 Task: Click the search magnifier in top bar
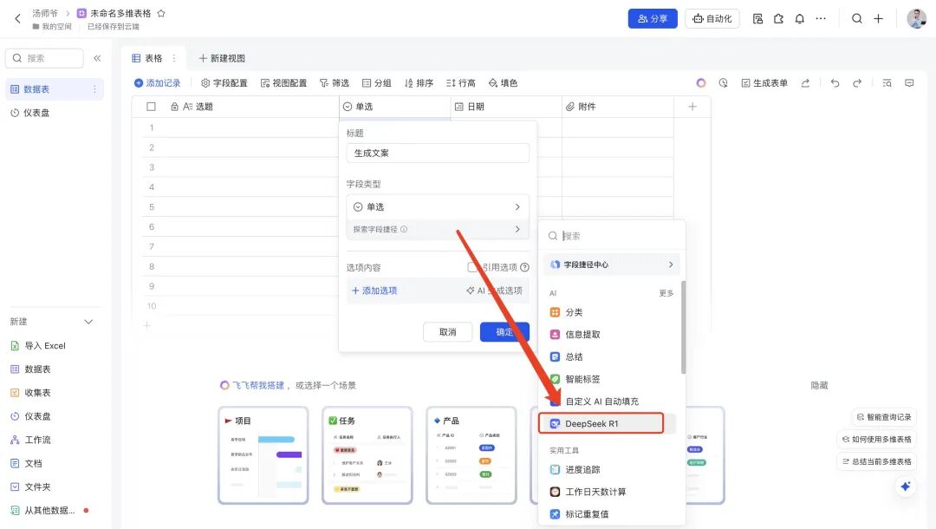pos(856,18)
